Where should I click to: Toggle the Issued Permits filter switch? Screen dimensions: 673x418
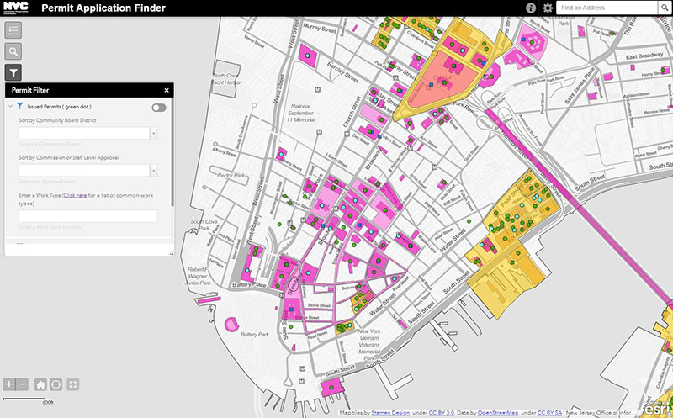(x=158, y=108)
